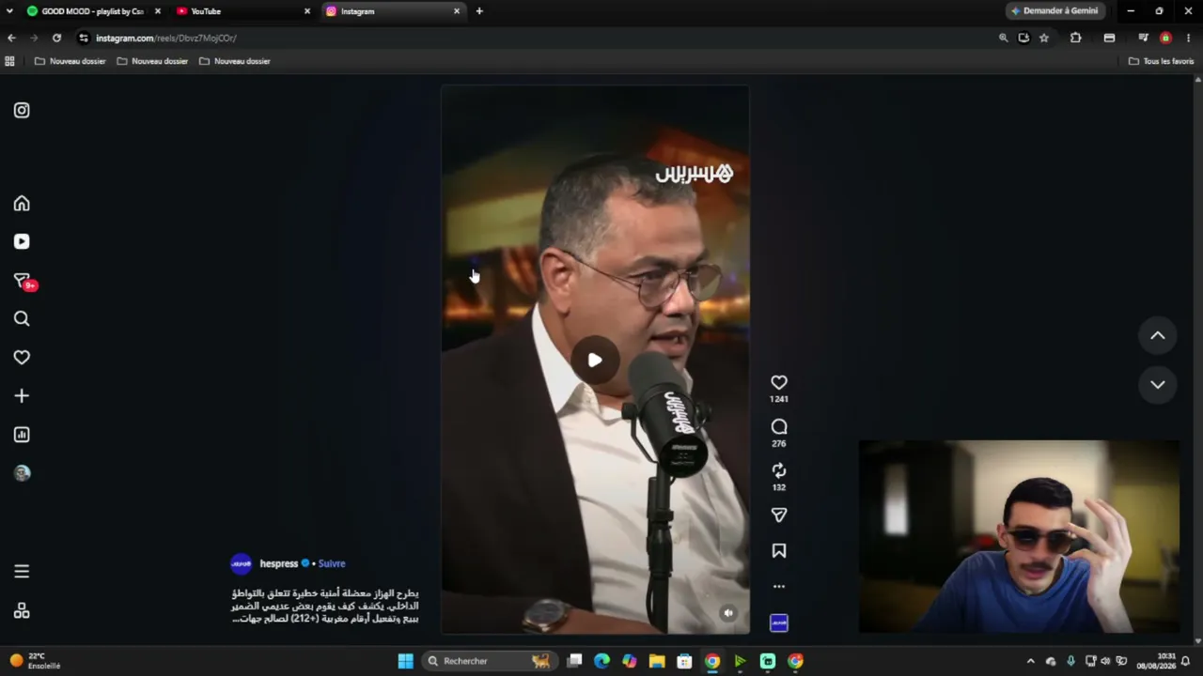This screenshot has height=676, width=1203.
Task: Expand the Tous les favoris folder
Action: (x=1162, y=61)
